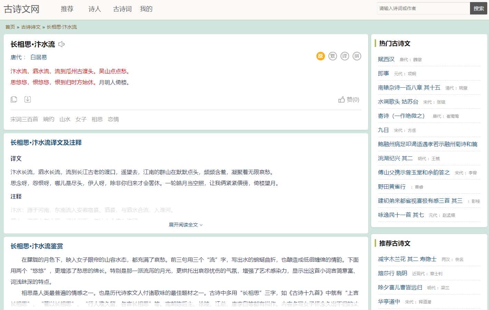The image size is (489, 310).
Task: Expand full text with 展开阅读全文
Action: 185,225
